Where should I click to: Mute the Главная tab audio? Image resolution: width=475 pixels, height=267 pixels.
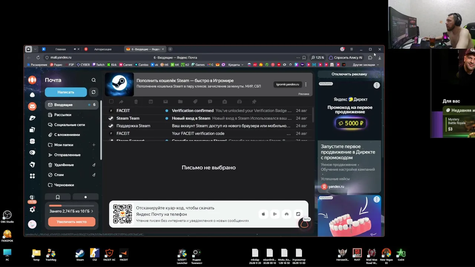coord(75,49)
